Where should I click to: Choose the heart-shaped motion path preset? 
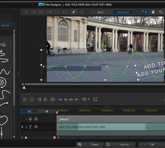point(4,120)
